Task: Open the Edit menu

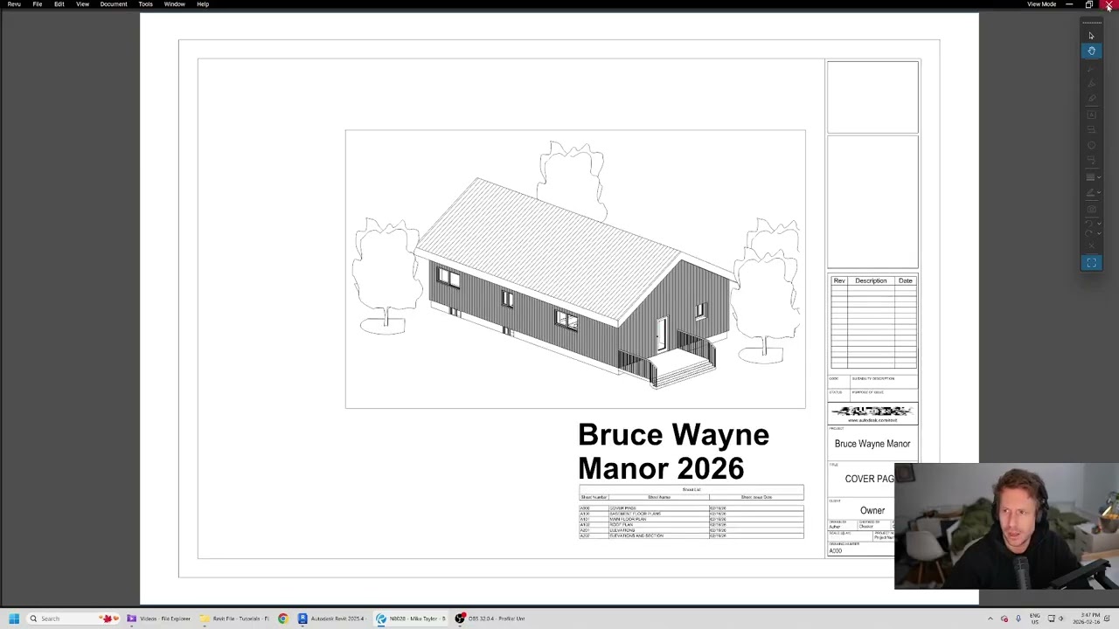Action: [59, 4]
